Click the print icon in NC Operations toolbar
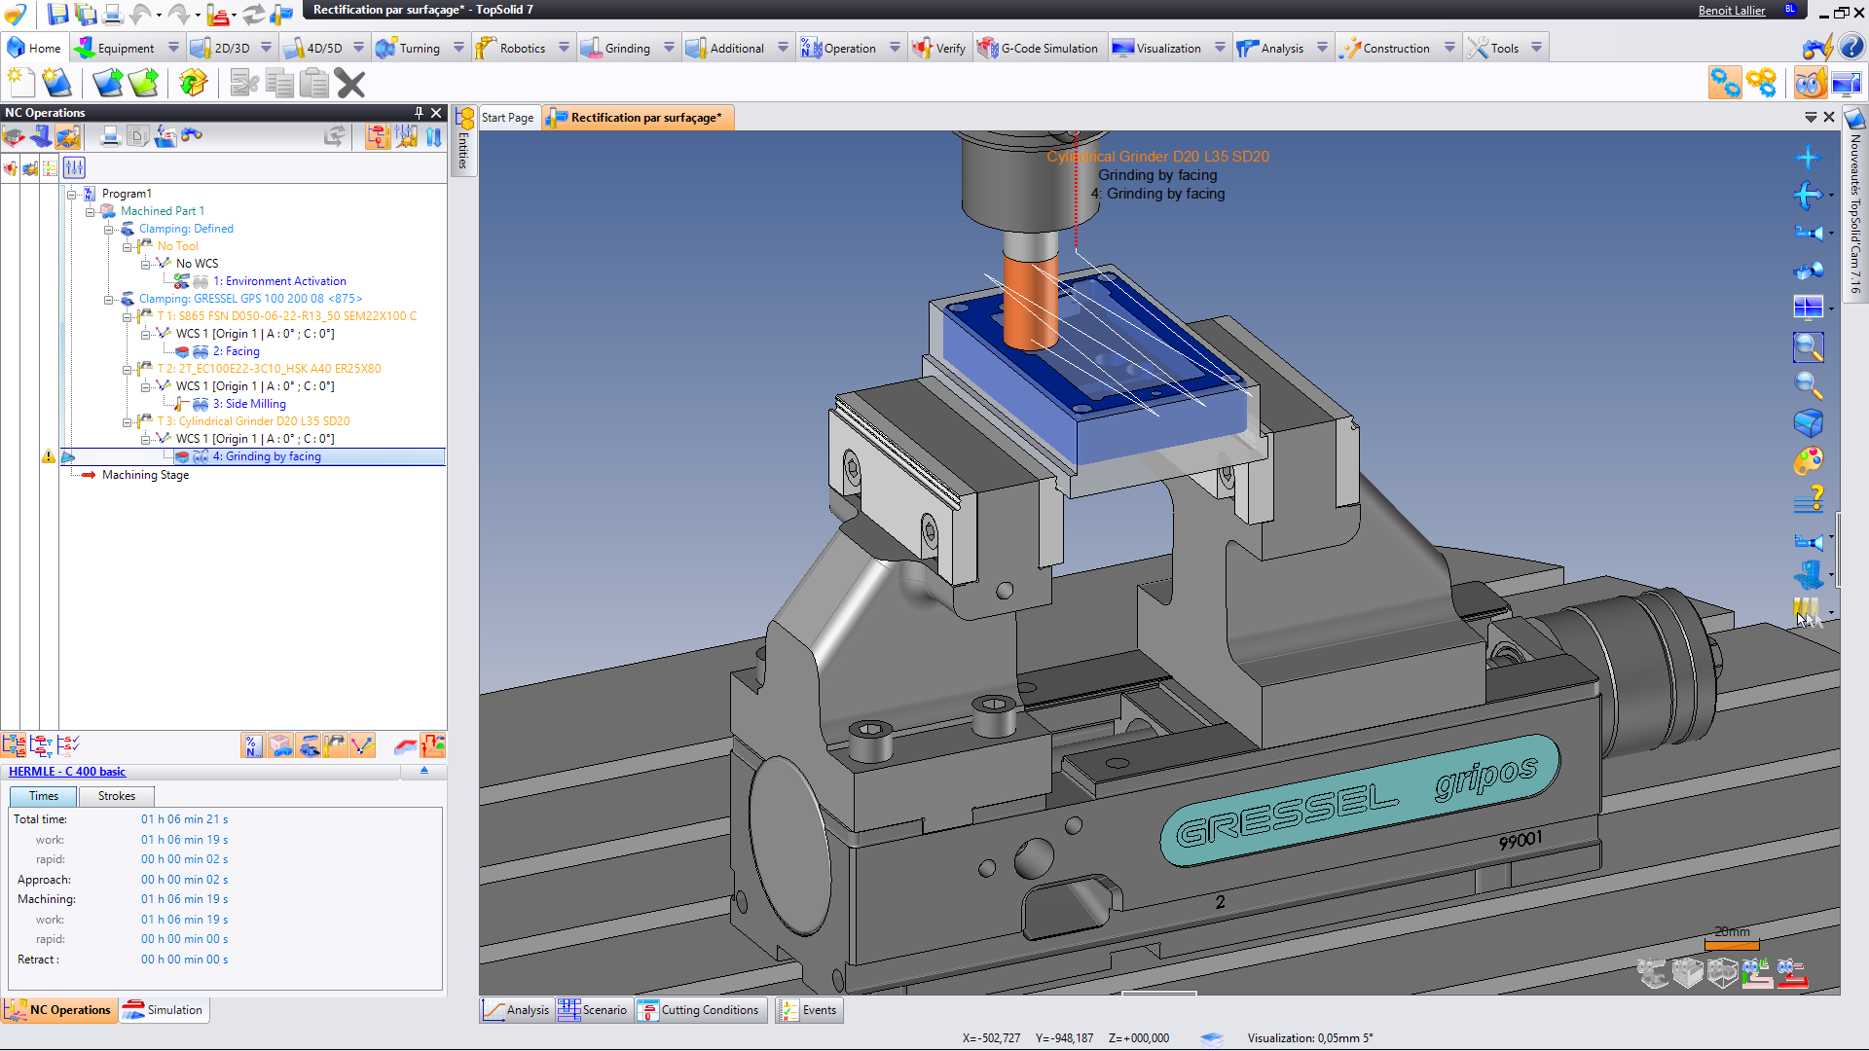This screenshot has height=1051, width=1869. pos(110,136)
